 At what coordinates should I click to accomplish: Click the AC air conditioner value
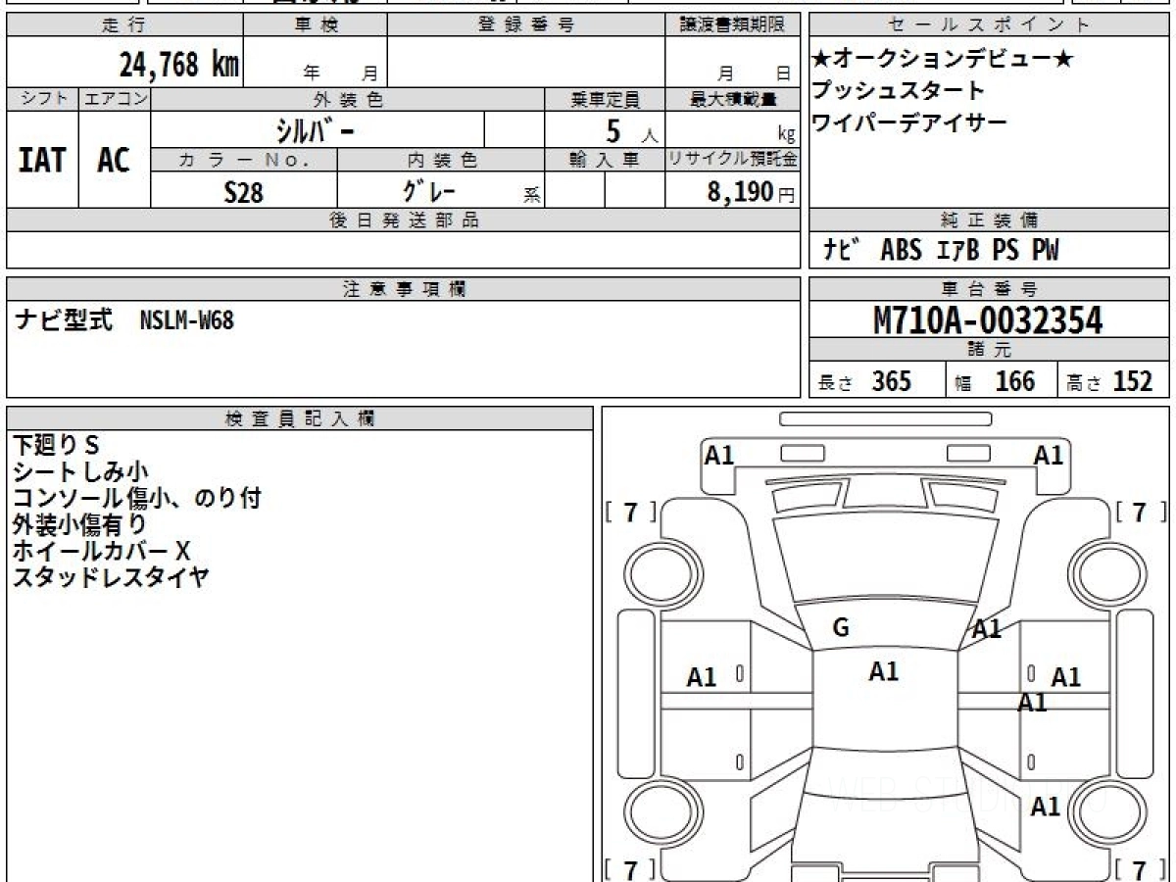(115, 160)
